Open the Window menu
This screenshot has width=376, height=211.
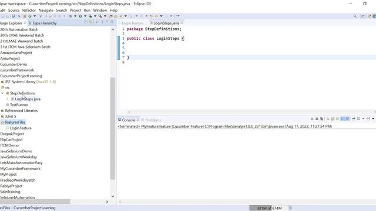[x=100, y=11]
